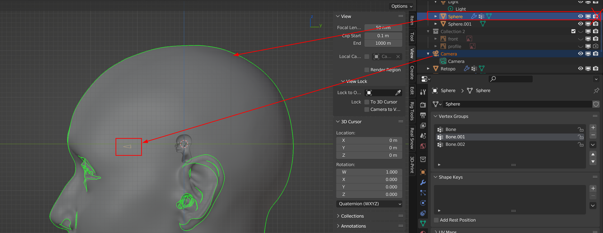Viewport: 603px width, 233px height.
Task: Open the Physics properties tab
Action: [x=423, y=203]
